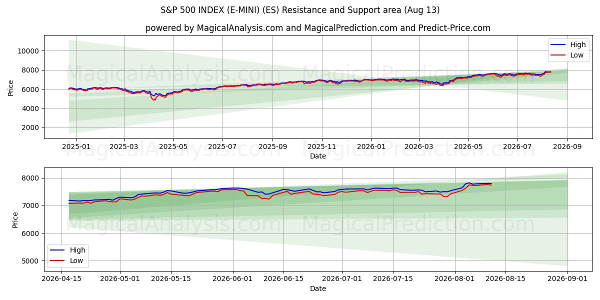Click the 2026-05-15 tick on bottom chart
The height and width of the screenshot is (300, 600).
pyautogui.click(x=171, y=279)
